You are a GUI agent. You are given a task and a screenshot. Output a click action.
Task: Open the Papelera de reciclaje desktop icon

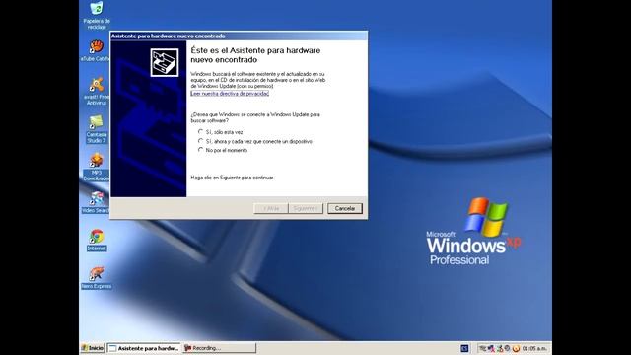(x=97, y=15)
